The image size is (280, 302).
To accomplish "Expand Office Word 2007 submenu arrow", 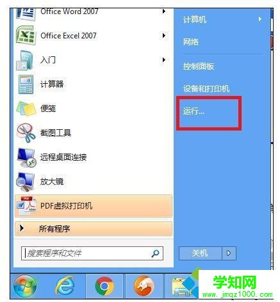I will 164,11.
